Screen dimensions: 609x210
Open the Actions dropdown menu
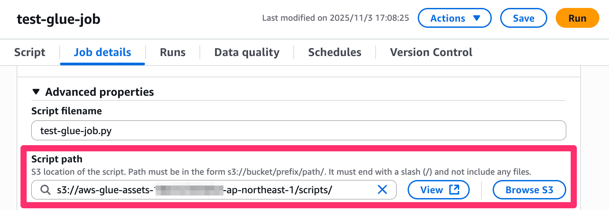pos(454,19)
